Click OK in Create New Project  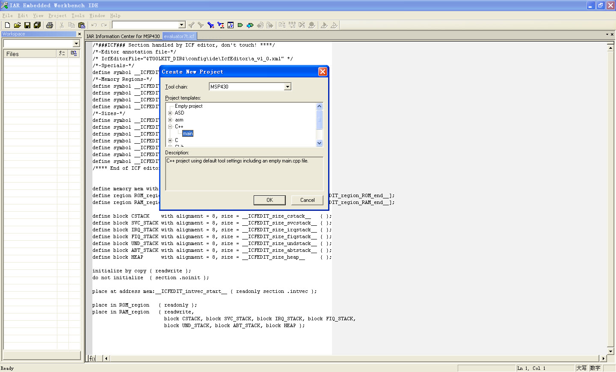click(x=269, y=200)
